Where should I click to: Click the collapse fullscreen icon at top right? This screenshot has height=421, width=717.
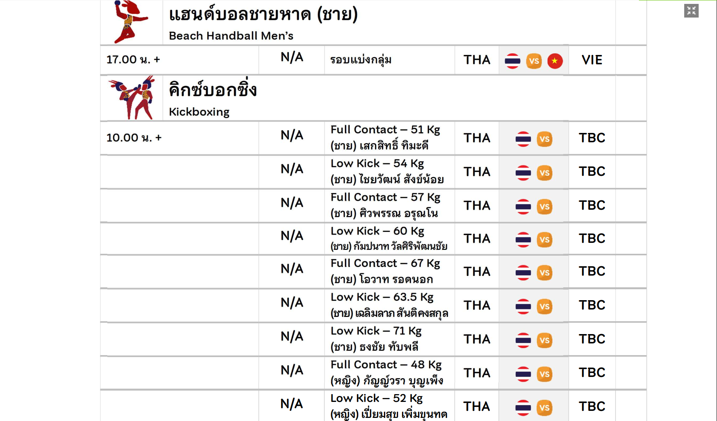(x=691, y=11)
